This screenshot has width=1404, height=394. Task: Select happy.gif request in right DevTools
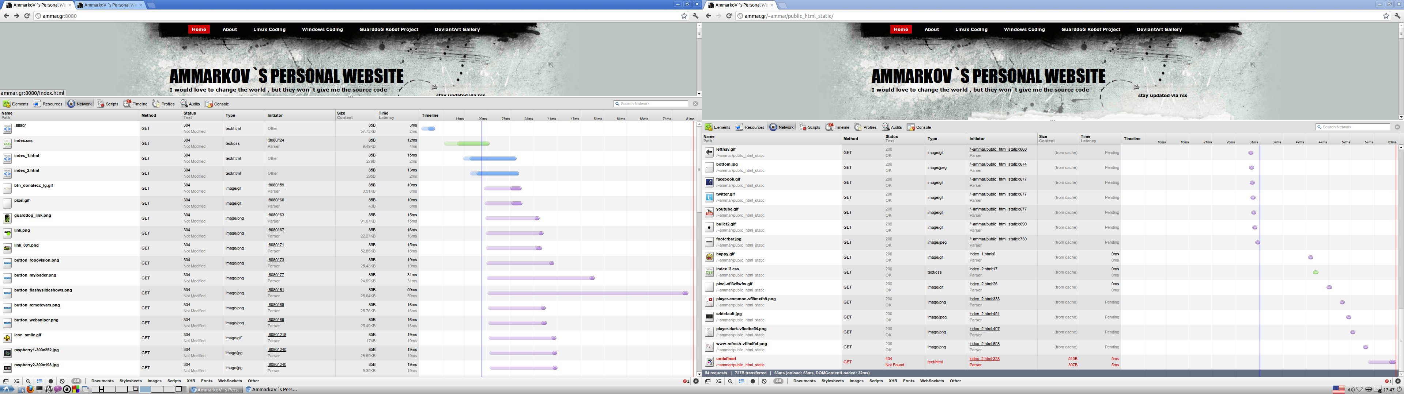[x=1050, y=257]
